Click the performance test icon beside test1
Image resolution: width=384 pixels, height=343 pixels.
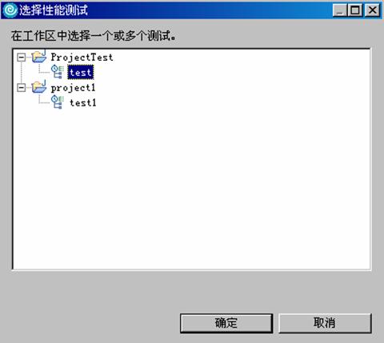pyautogui.click(x=58, y=102)
